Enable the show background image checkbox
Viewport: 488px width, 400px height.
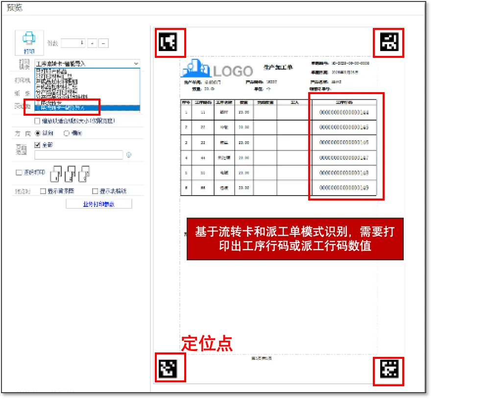[43, 191]
